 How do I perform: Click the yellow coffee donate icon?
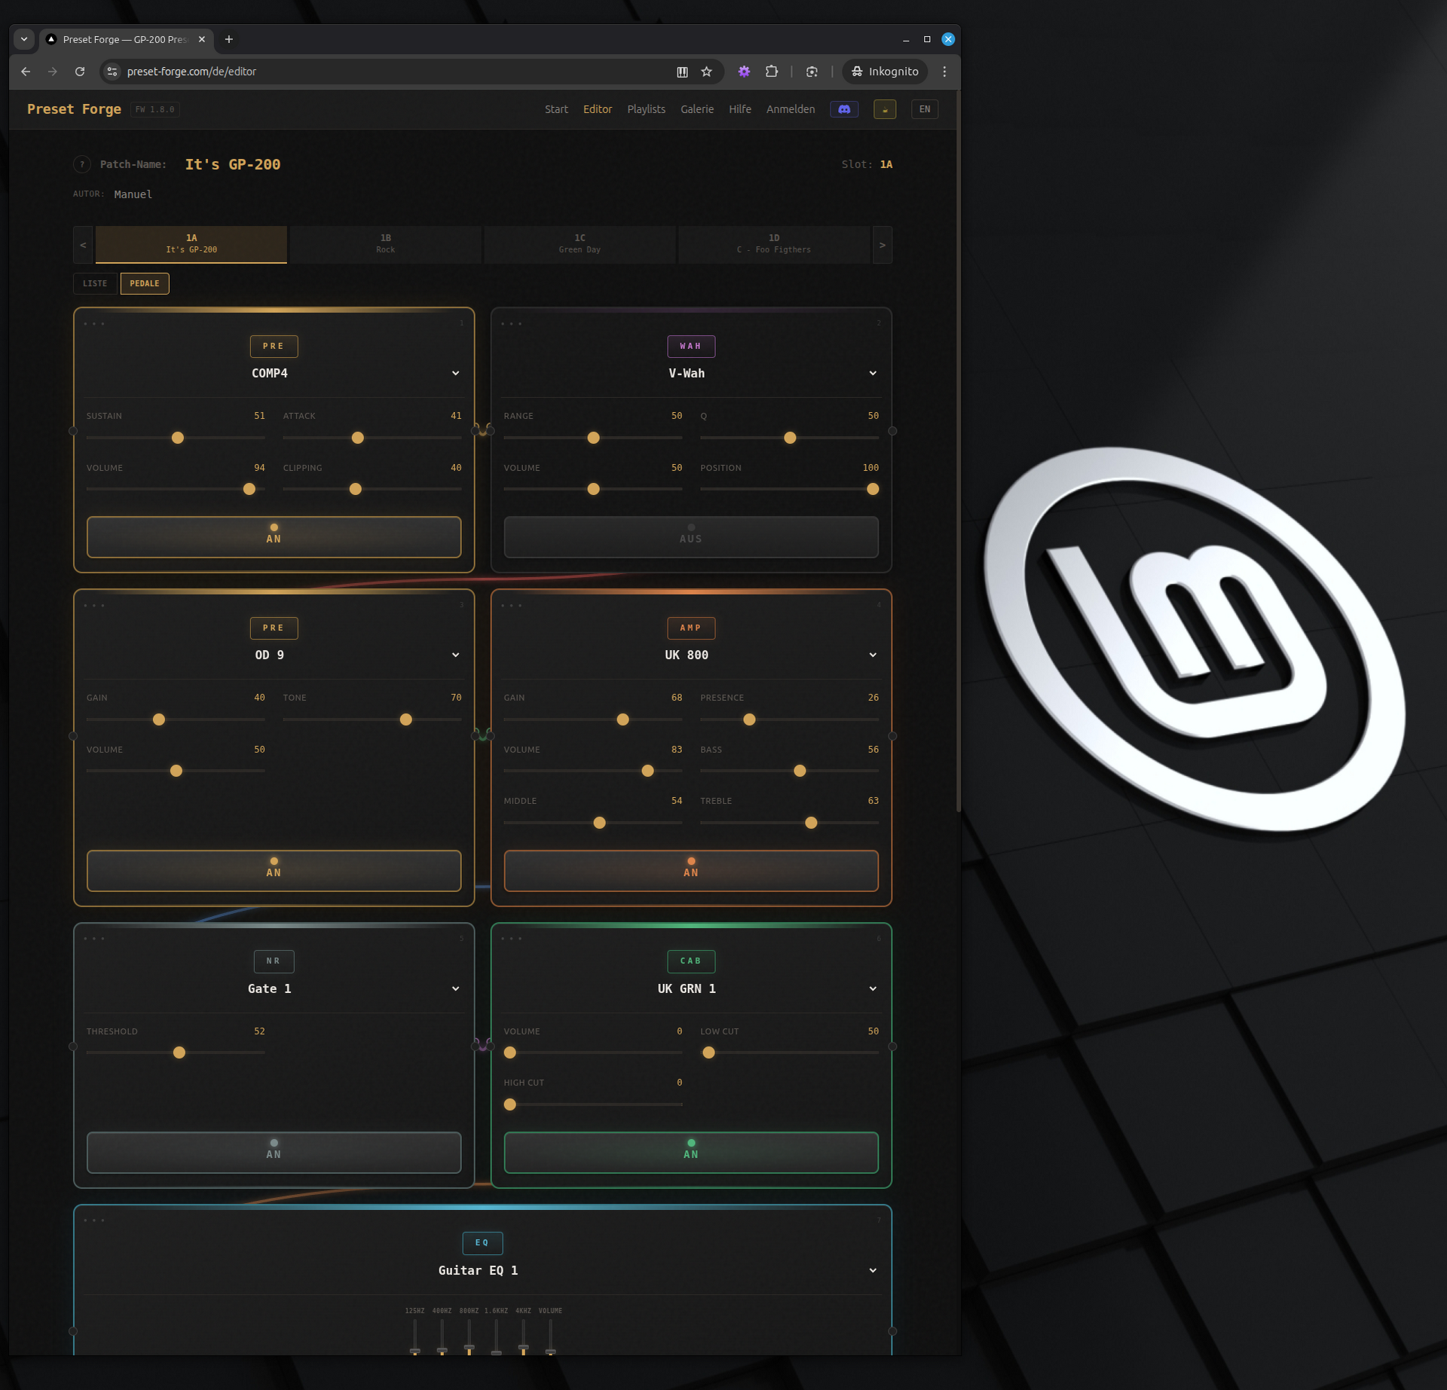884,109
